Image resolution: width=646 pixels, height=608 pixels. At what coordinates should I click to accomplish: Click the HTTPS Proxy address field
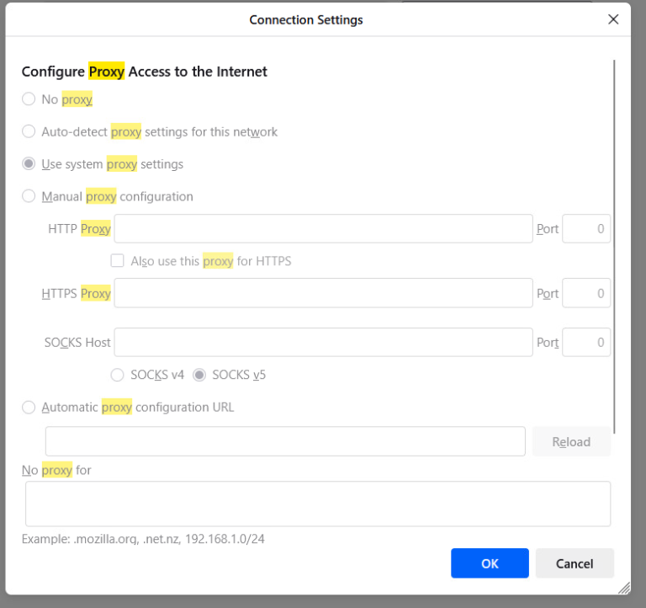click(x=323, y=293)
